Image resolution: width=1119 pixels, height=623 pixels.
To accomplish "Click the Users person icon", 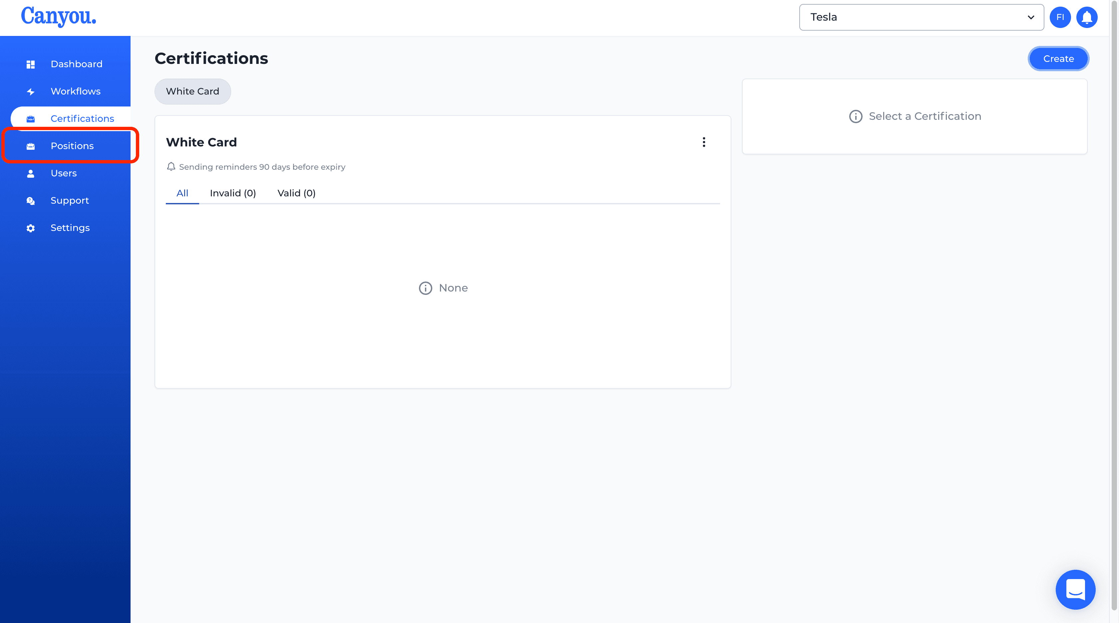I will [x=30, y=174].
